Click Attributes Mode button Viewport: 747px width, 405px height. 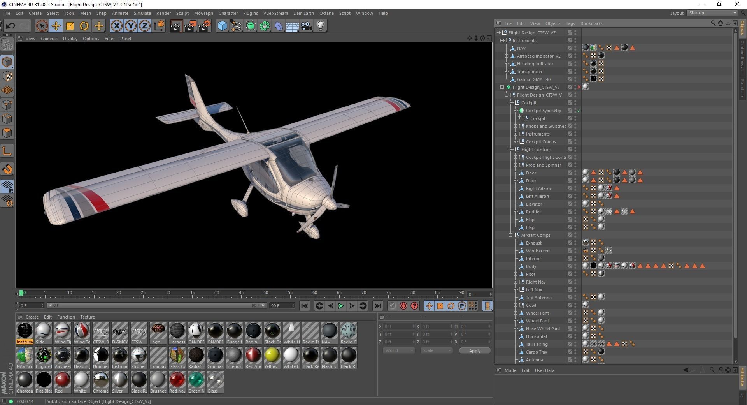(x=510, y=370)
